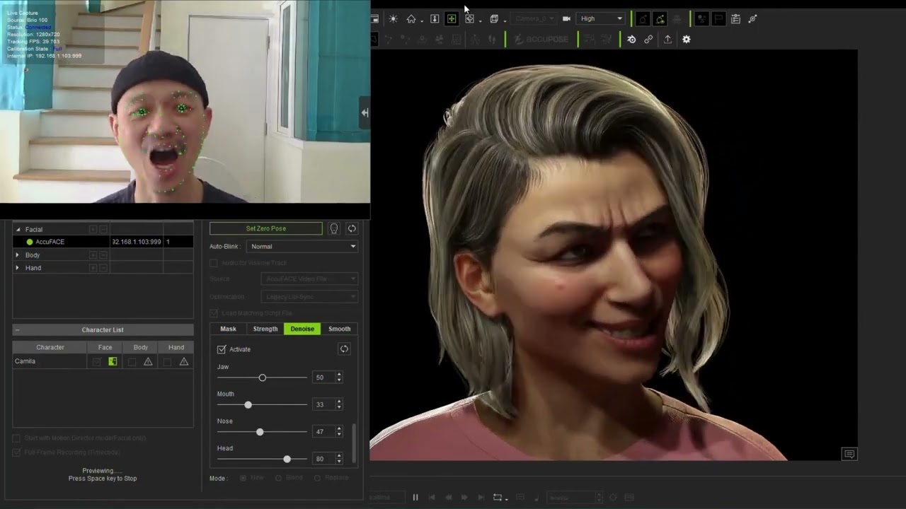Open the Camera selection dropdown

(x=534, y=18)
